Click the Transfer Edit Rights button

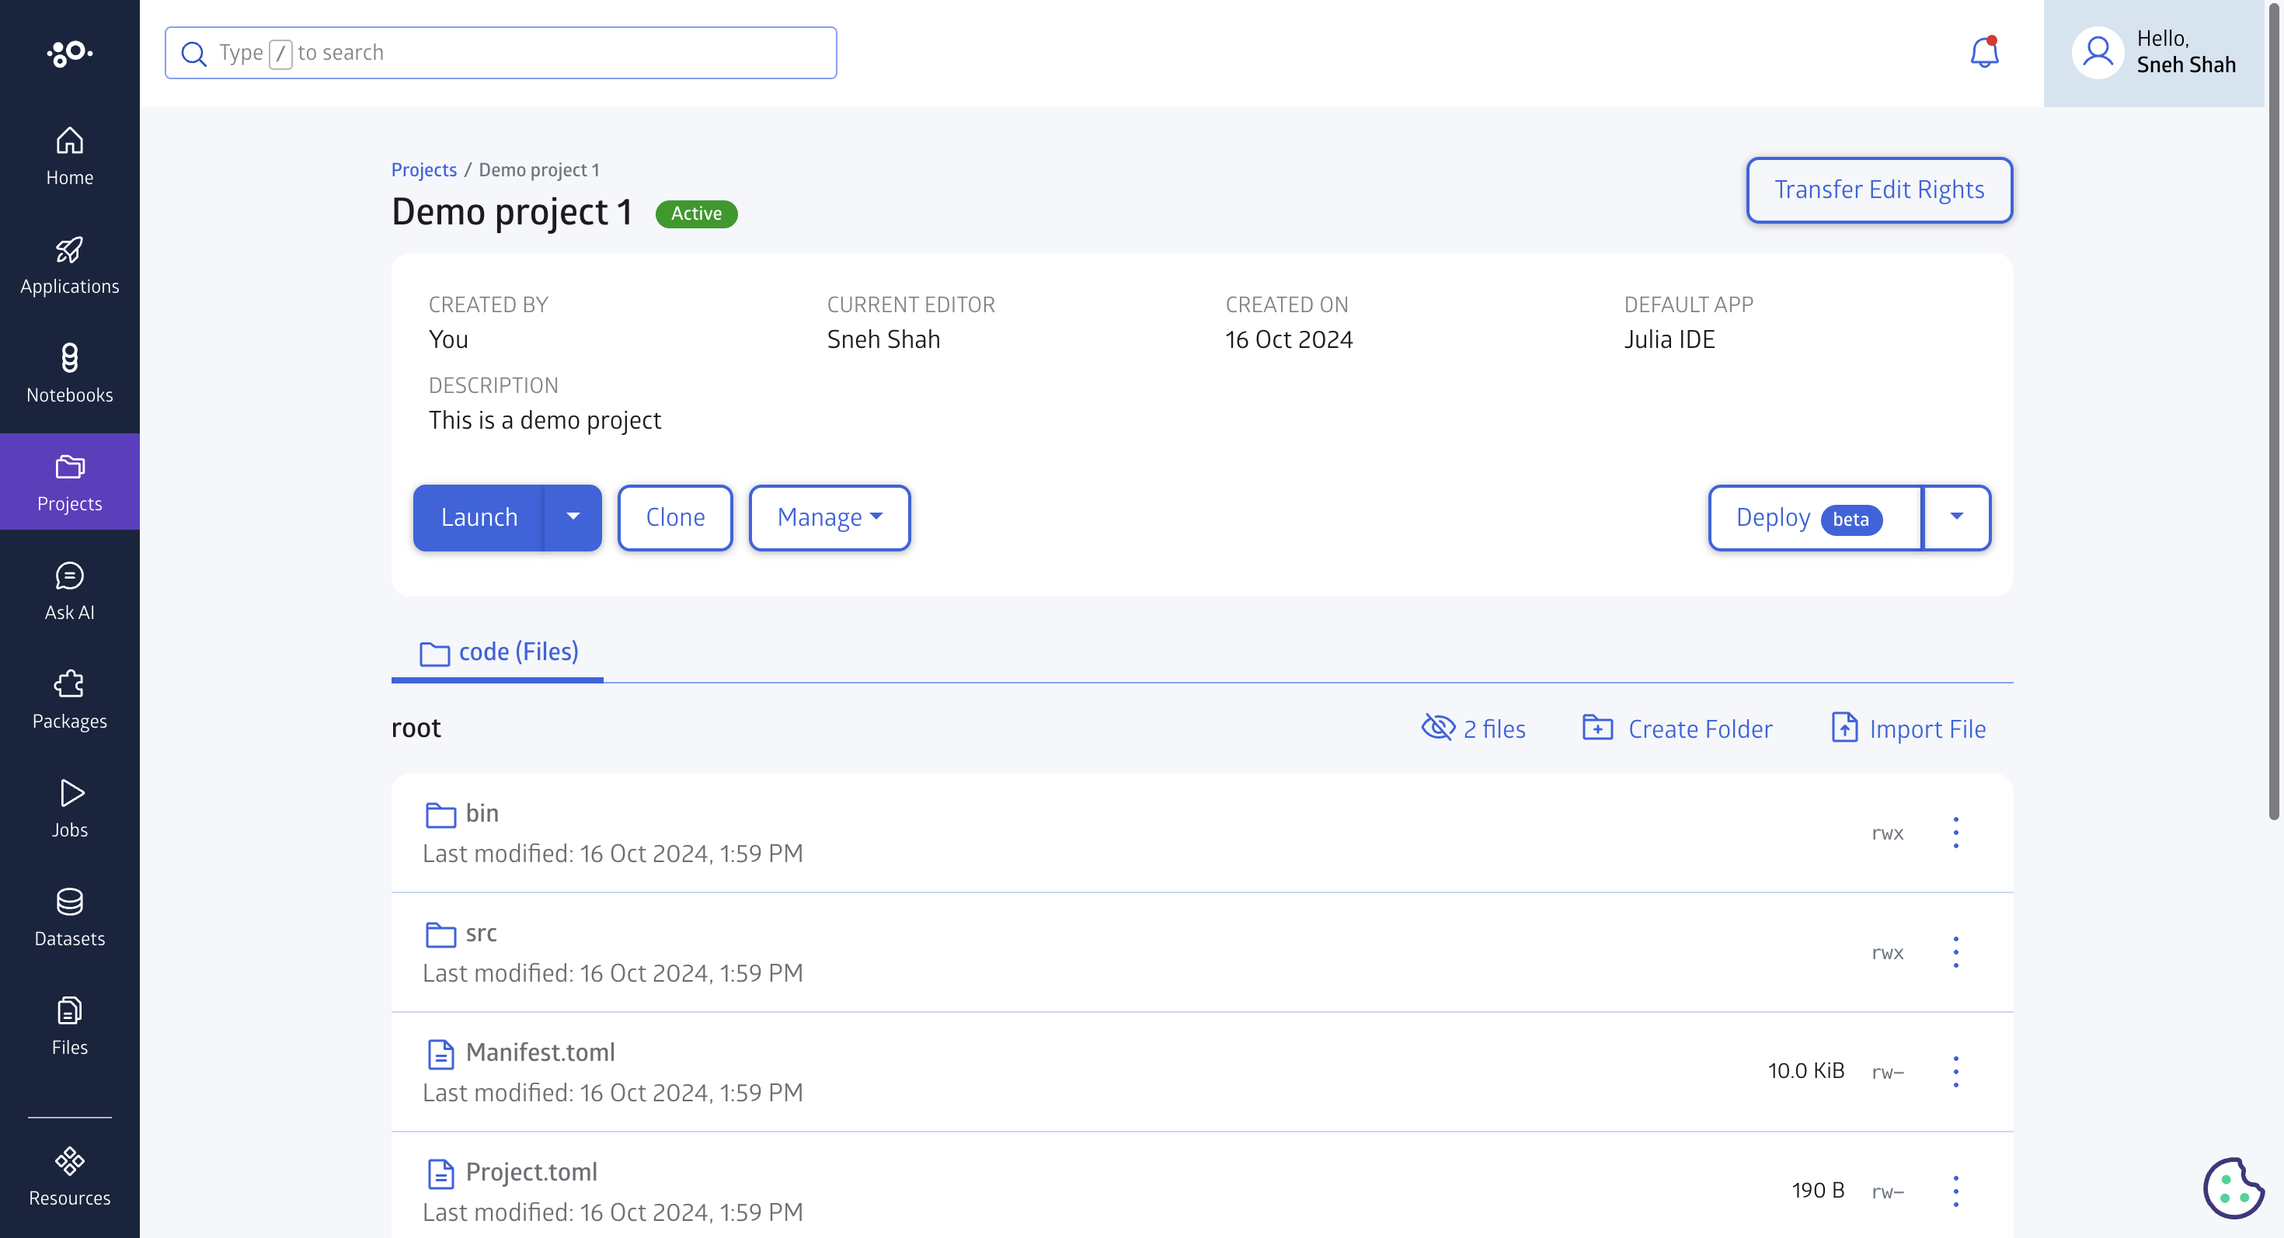tap(1878, 190)
